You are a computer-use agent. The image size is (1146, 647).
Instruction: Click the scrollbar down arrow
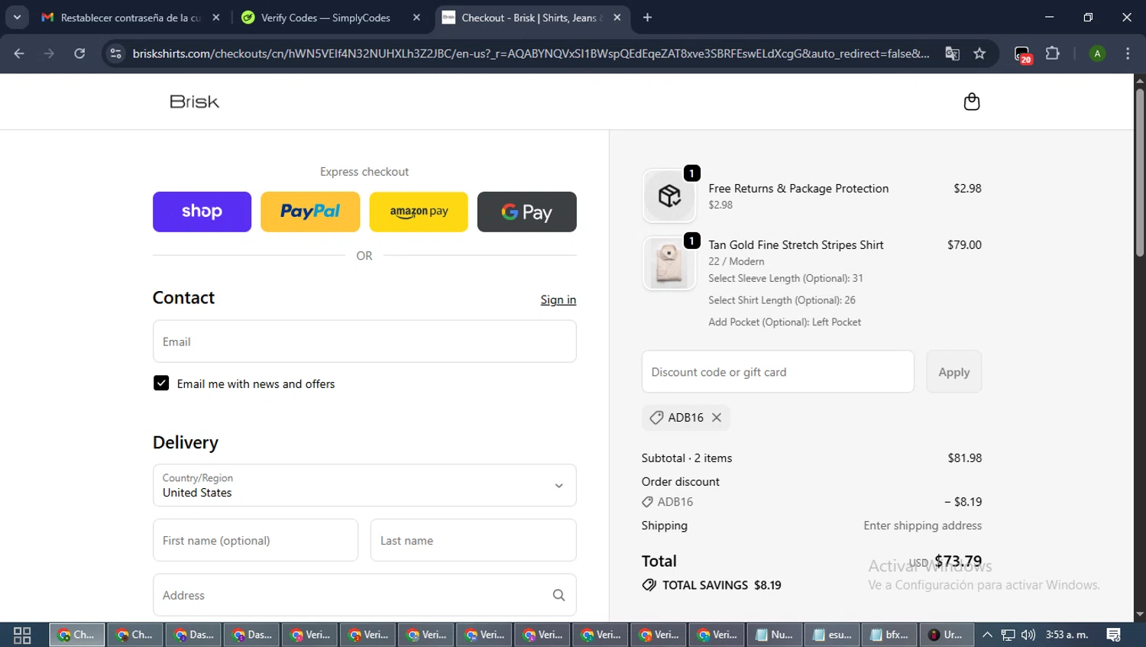1140,614
